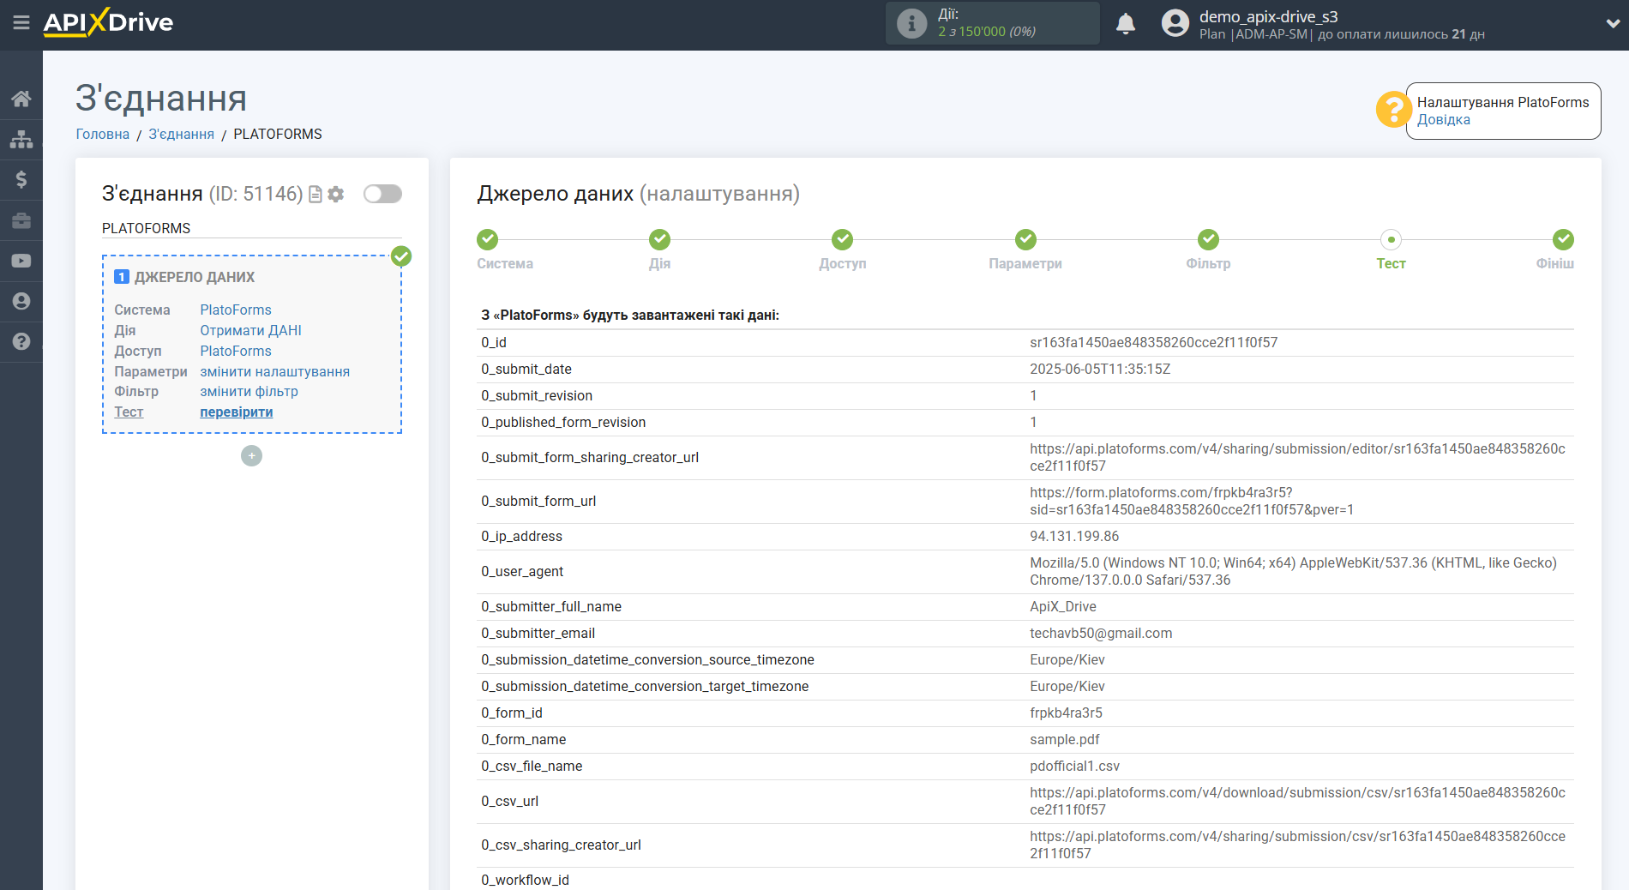Image resolution: width=1629 pixels, height=890 pixels.
Task: Click the orange help question mark icon
Action: pos(1393,110)
